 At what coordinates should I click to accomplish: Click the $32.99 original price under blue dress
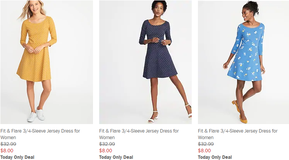coord(206,144)
